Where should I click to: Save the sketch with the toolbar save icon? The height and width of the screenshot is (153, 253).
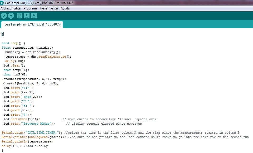pyautogui.click(x=33, y=16)
